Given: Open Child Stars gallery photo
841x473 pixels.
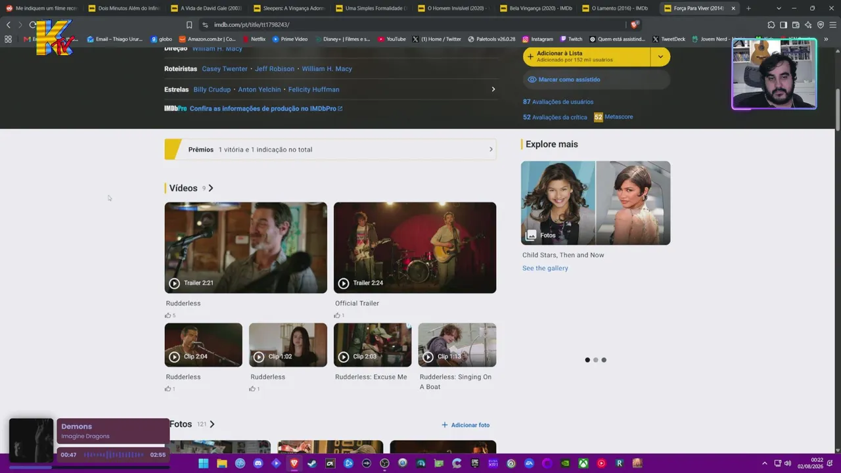Looking at the screenshot, I should [x=596, y=203].
